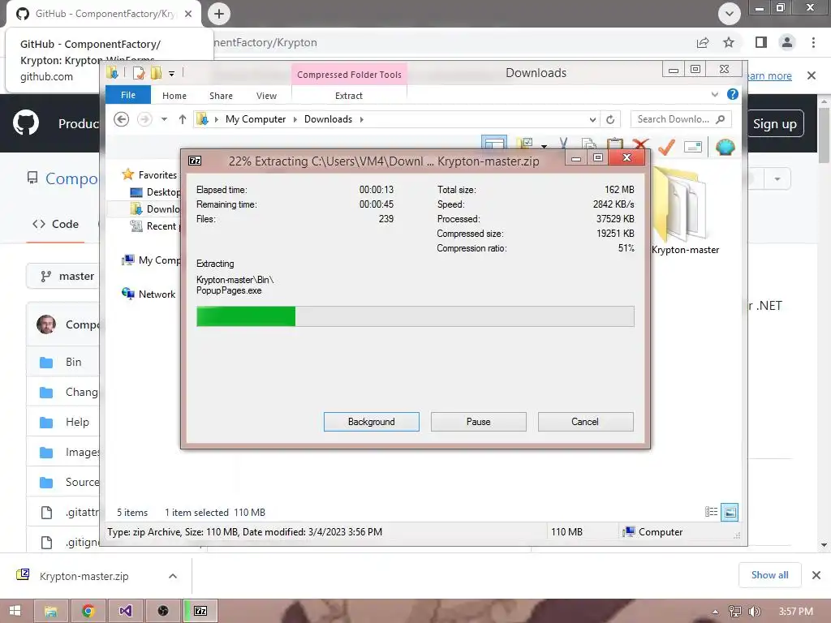Click Sign up on GitHub
The image size is (831, 623).
[x=775, y=123]
